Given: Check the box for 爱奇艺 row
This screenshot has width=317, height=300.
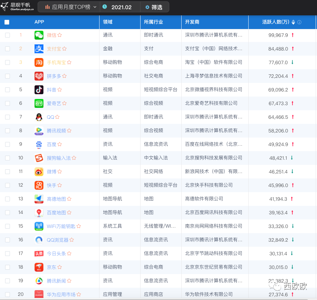Looking at the screenshot, I should [x=8, y=103].
